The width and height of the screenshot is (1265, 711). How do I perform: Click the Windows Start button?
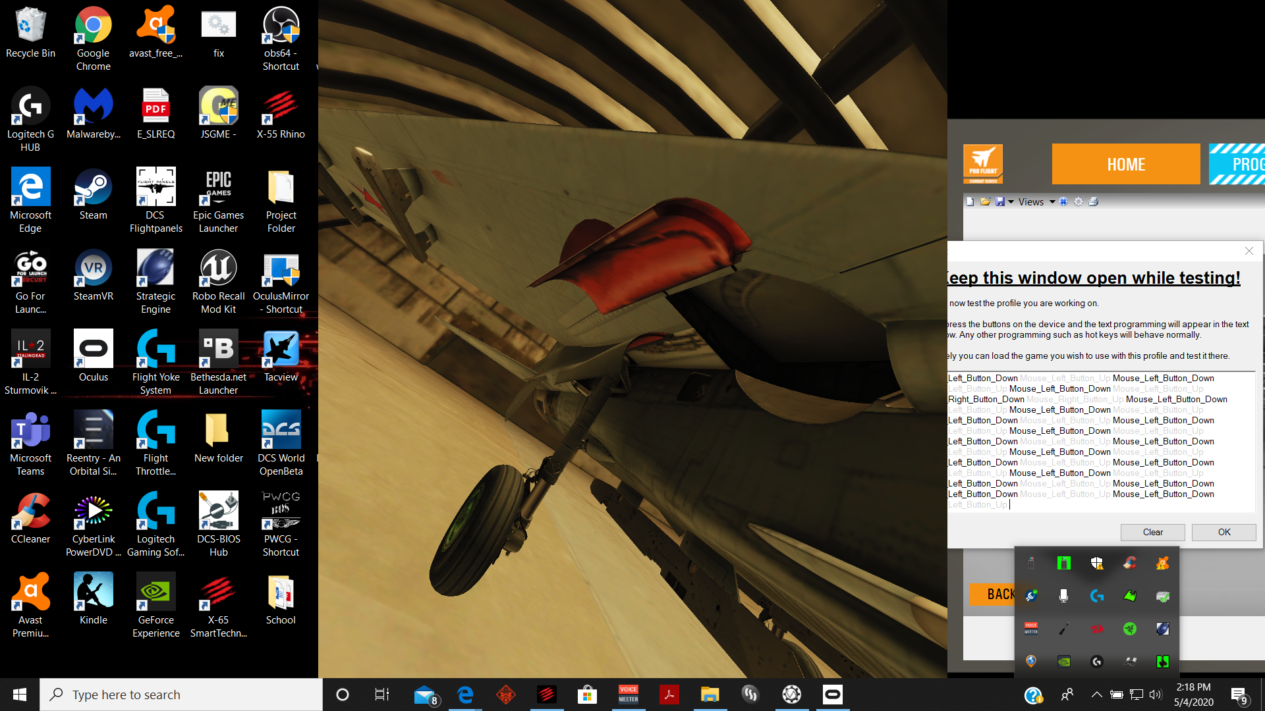(20, 695)
